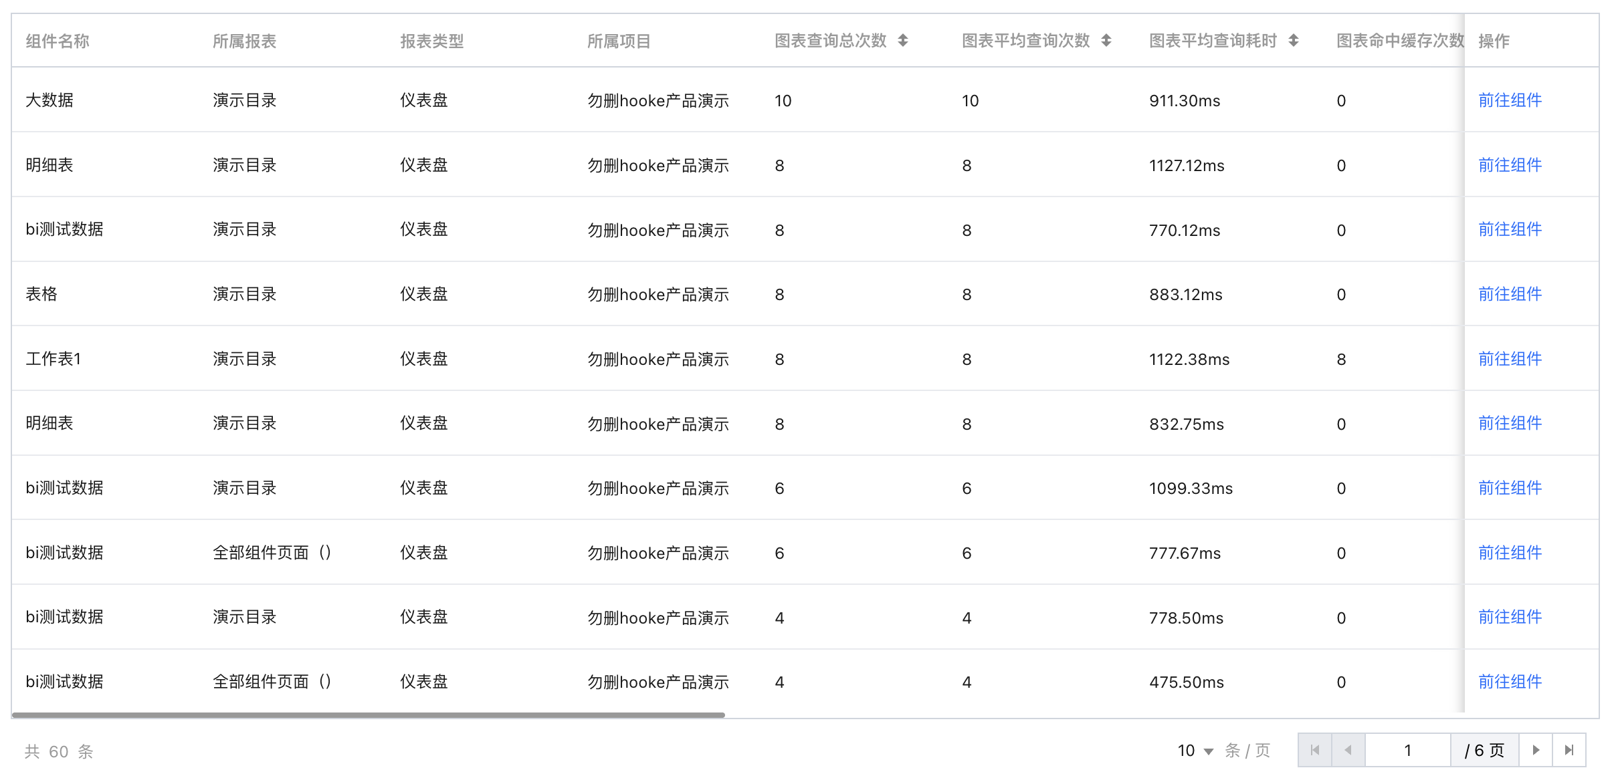The image size is (1612, 778).
Task: Select the 工作表1 component name cell
Action: [54, 359]
